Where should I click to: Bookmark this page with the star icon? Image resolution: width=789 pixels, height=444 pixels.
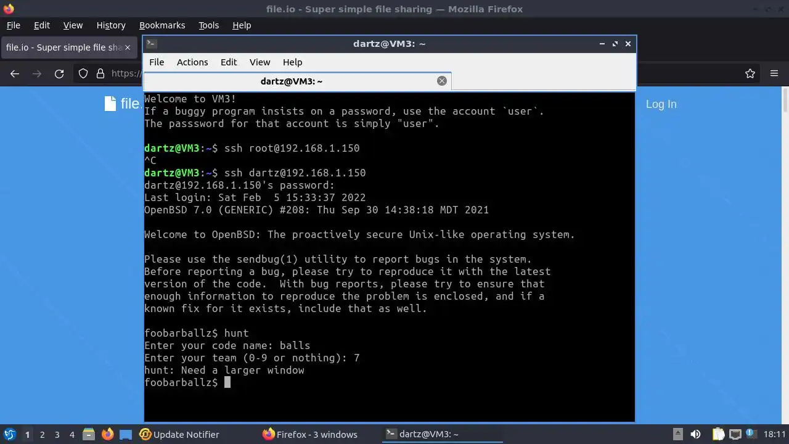750,73
